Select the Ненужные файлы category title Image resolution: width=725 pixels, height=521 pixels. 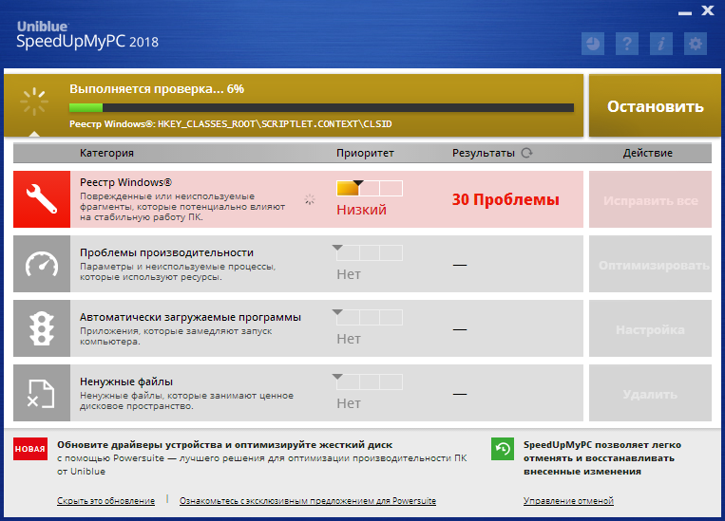[126, 382]
